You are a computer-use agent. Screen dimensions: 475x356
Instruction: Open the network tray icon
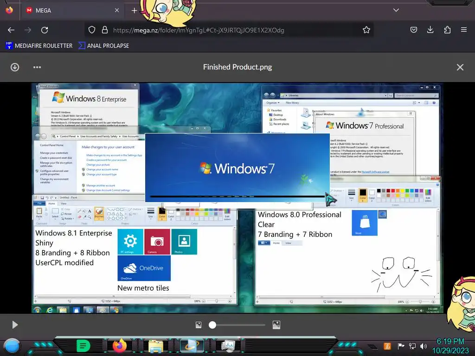point(412,346)
